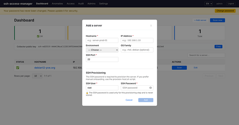This screenshot has width=239, height=125.
Task: Click the Scan now button
Action: [x=218, y=20]
